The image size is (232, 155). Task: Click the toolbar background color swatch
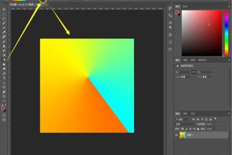(x=5, y=111)
